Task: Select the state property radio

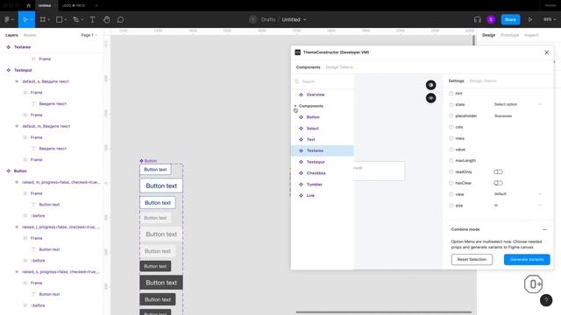Action: coord(451,105)
